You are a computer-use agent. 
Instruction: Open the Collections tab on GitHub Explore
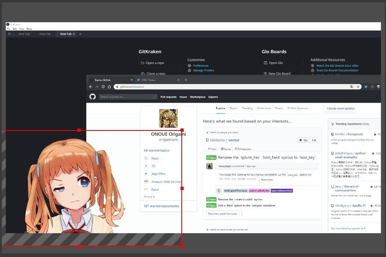coord(263,108)
